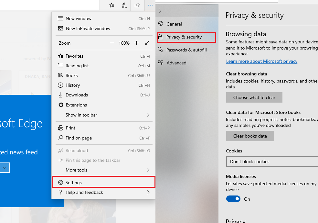The image size is (318, 223).
Task: Click the Privacy & security lock icon
Action: pyautogui.click(x=160, y=37)
